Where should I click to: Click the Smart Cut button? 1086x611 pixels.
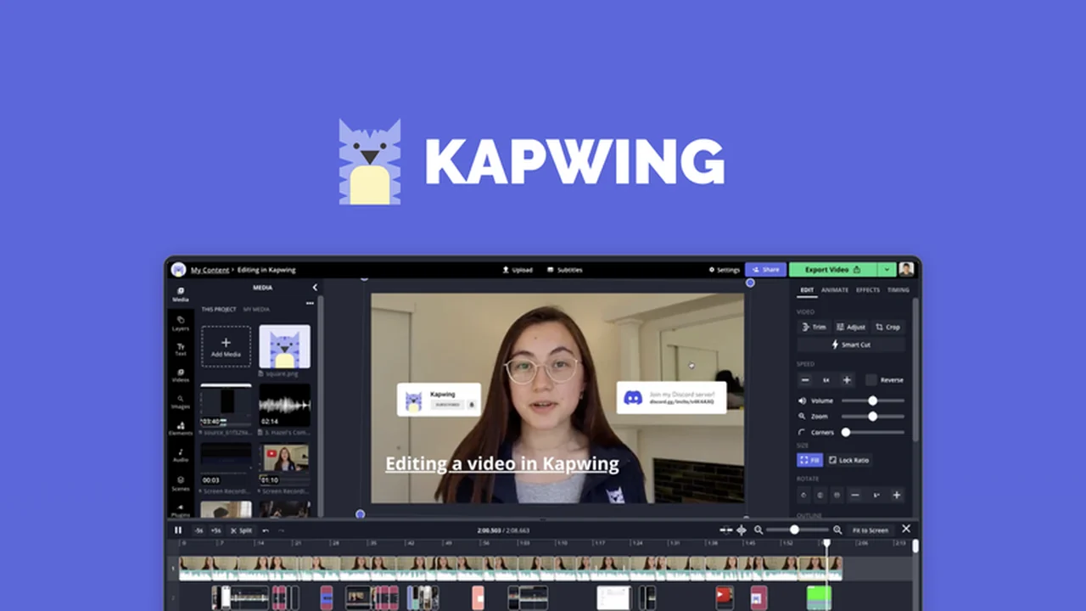click(851, 345)
